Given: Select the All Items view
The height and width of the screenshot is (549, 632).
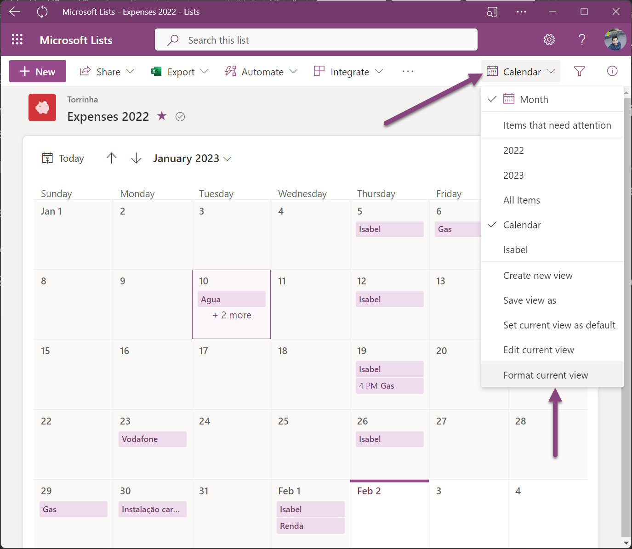Looking at the screenshot, I should 521,200.
